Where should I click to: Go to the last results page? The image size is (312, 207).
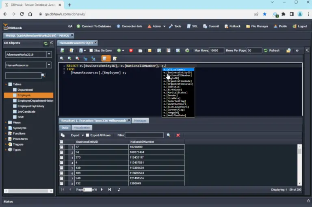click(x=110, y=190)
